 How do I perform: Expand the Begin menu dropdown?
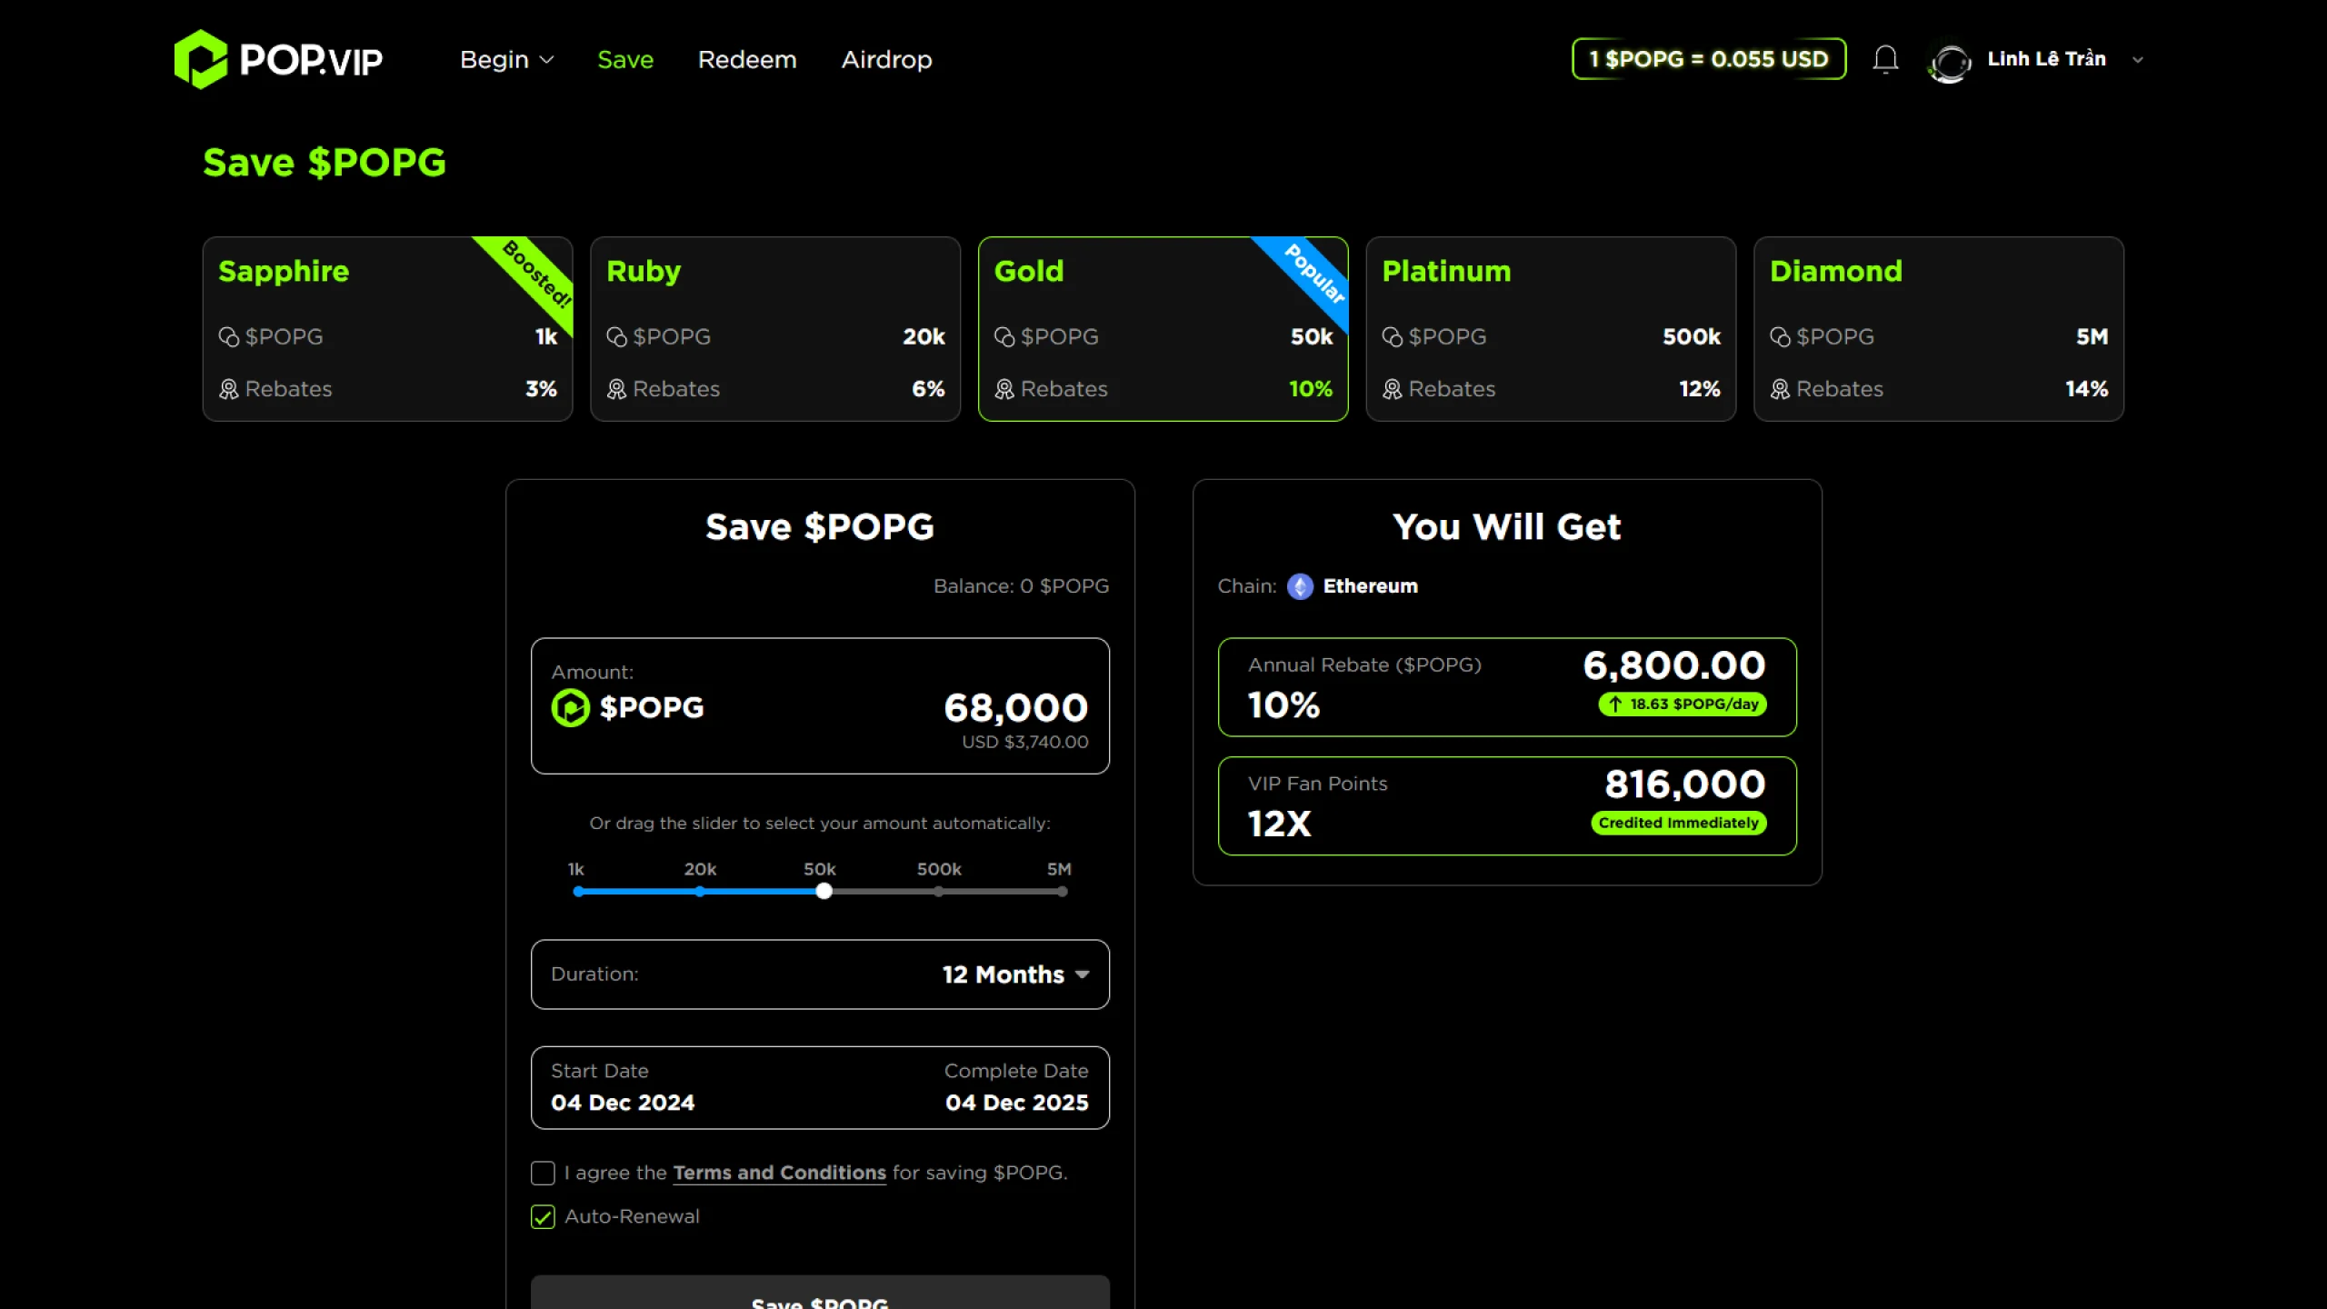click(506, 60)
